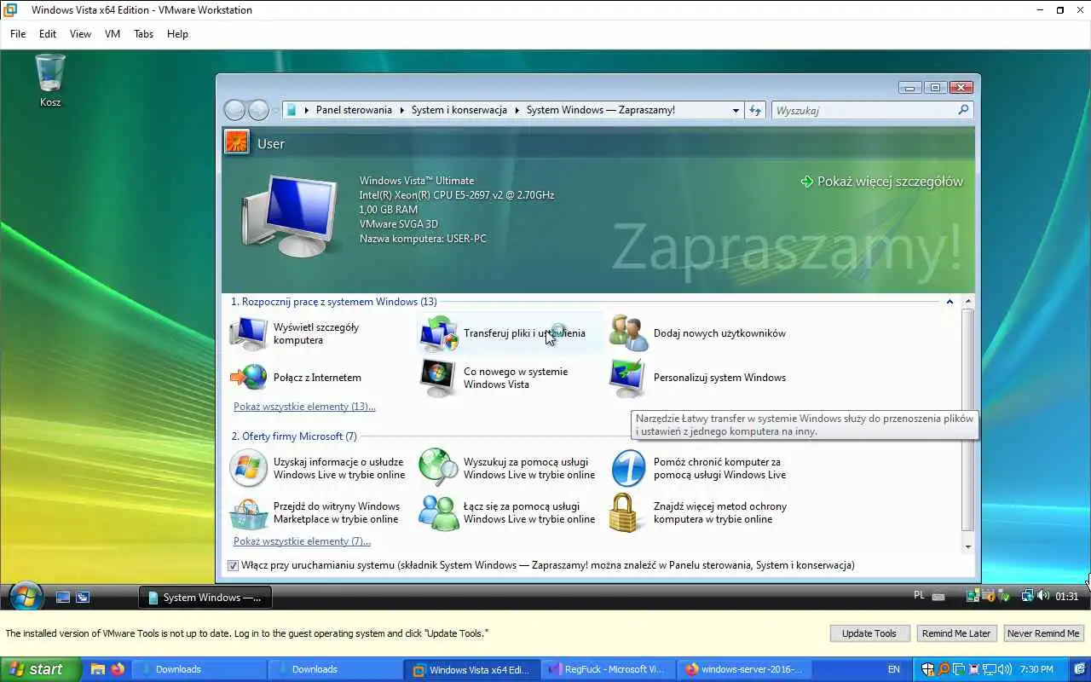Click the 01:31 clock in Vista tray
This screenshot has width=1091, height=682.
pyautogui.click(x=1066, y=597)
